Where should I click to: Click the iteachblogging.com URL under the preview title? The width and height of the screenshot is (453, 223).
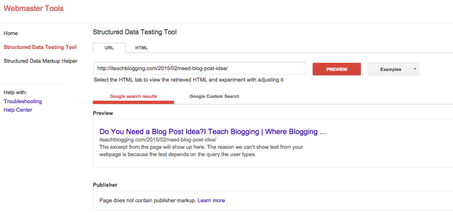coord(157,139)
